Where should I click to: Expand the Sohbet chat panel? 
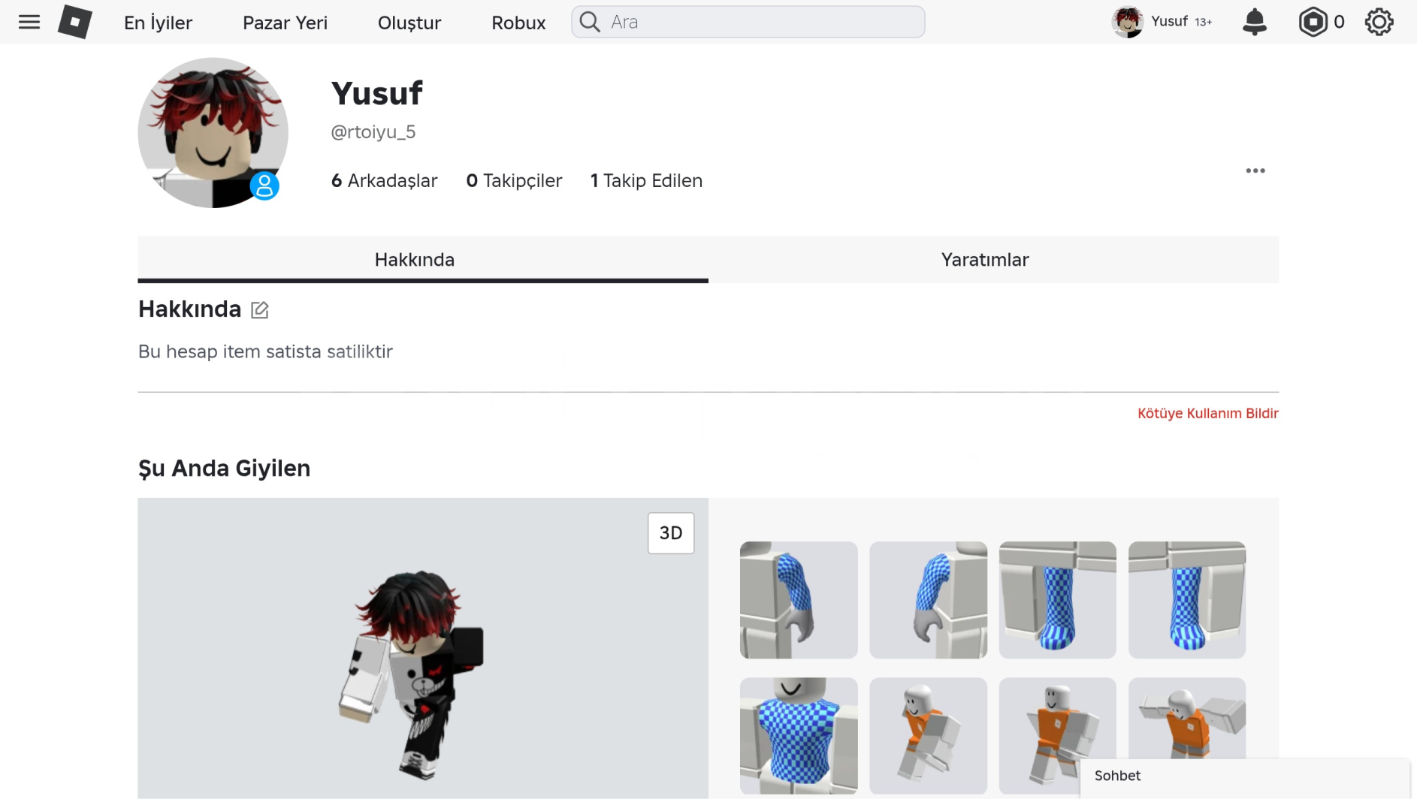point(1244,776)
